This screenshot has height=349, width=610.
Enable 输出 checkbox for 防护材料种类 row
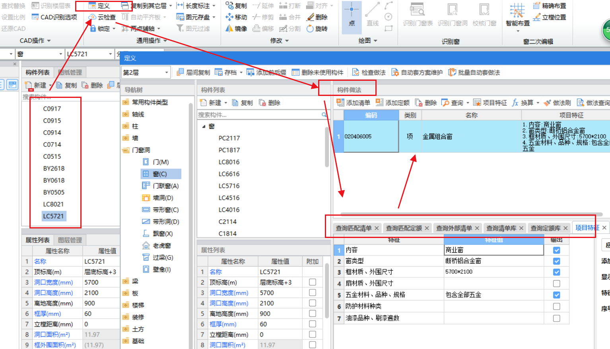point(557,306)
